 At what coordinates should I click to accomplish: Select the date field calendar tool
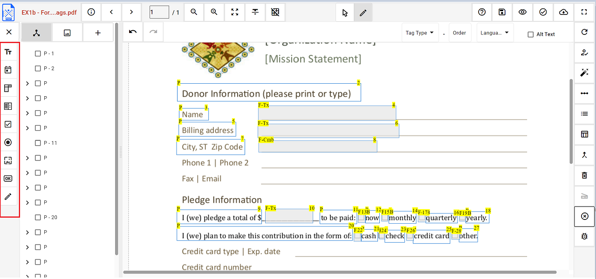point(8,70)
